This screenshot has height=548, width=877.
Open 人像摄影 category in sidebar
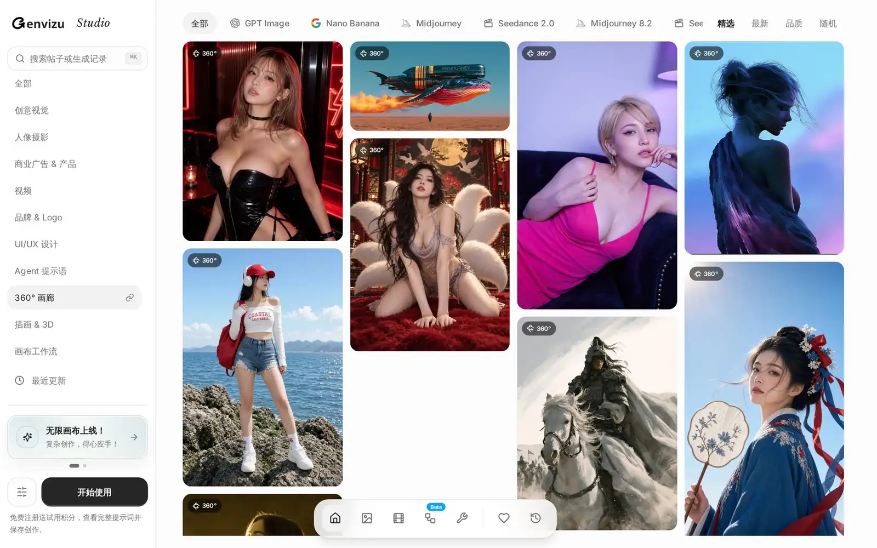[x=75, y=137]
